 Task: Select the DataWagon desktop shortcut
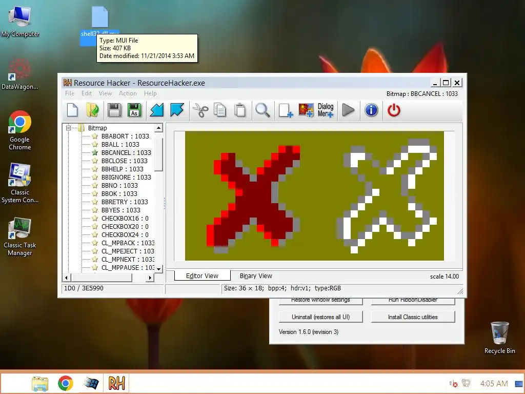(20, 74)
